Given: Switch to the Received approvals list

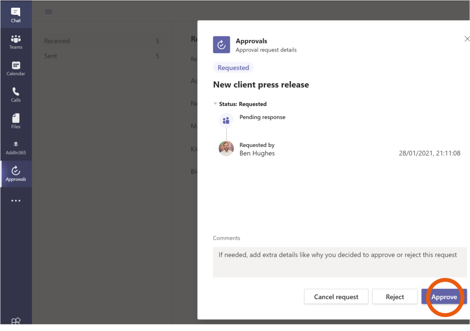Looking at the screenshot, I should point(57,41).
